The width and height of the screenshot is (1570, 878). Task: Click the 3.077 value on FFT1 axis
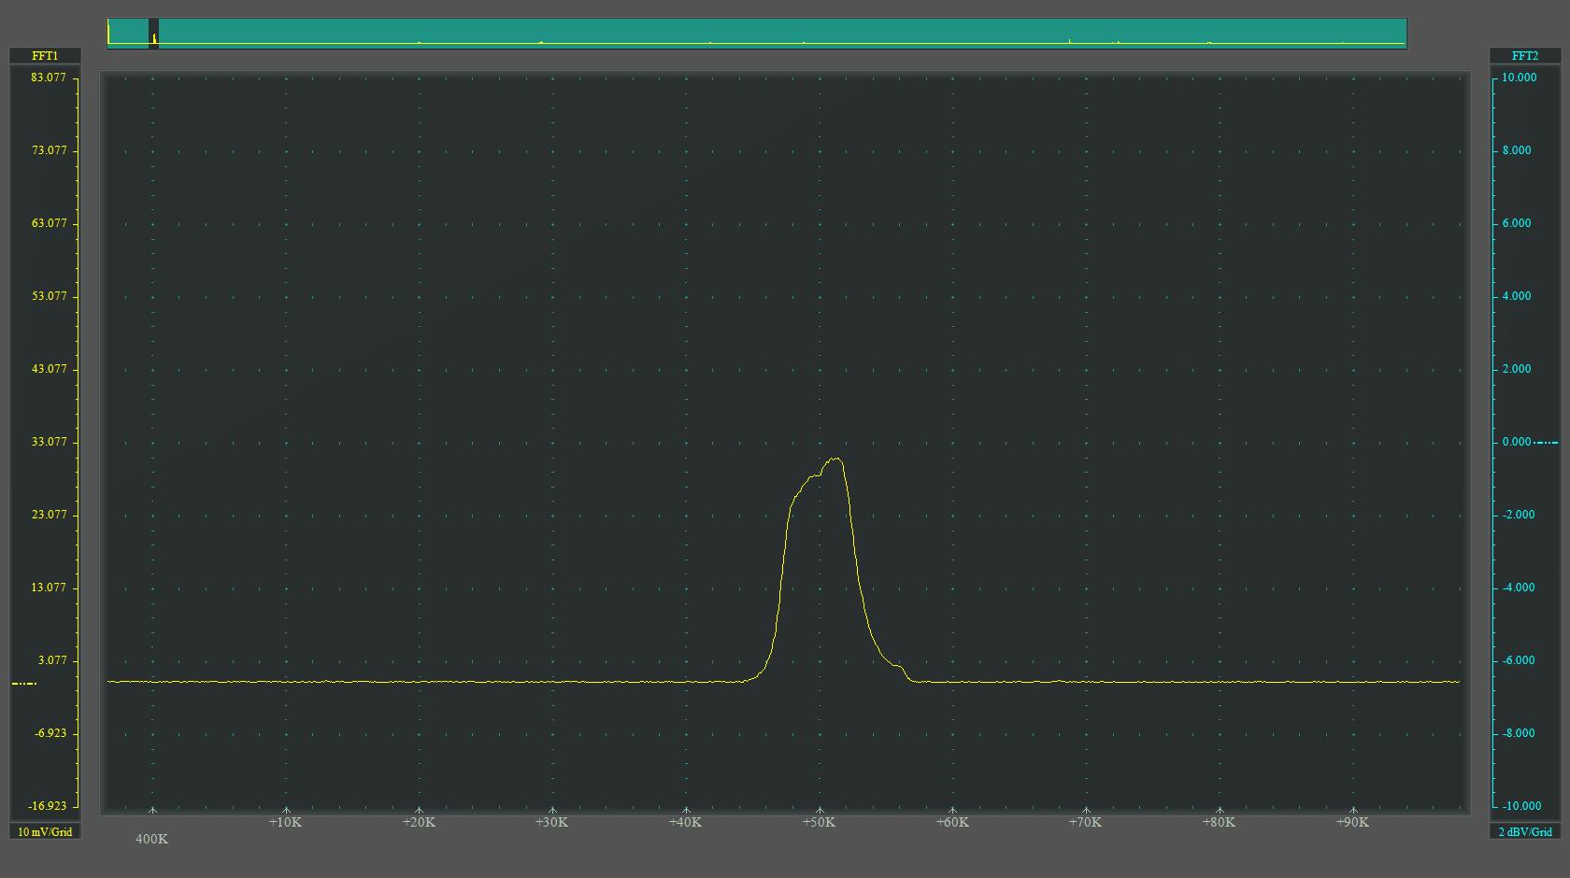pos(52,660)
